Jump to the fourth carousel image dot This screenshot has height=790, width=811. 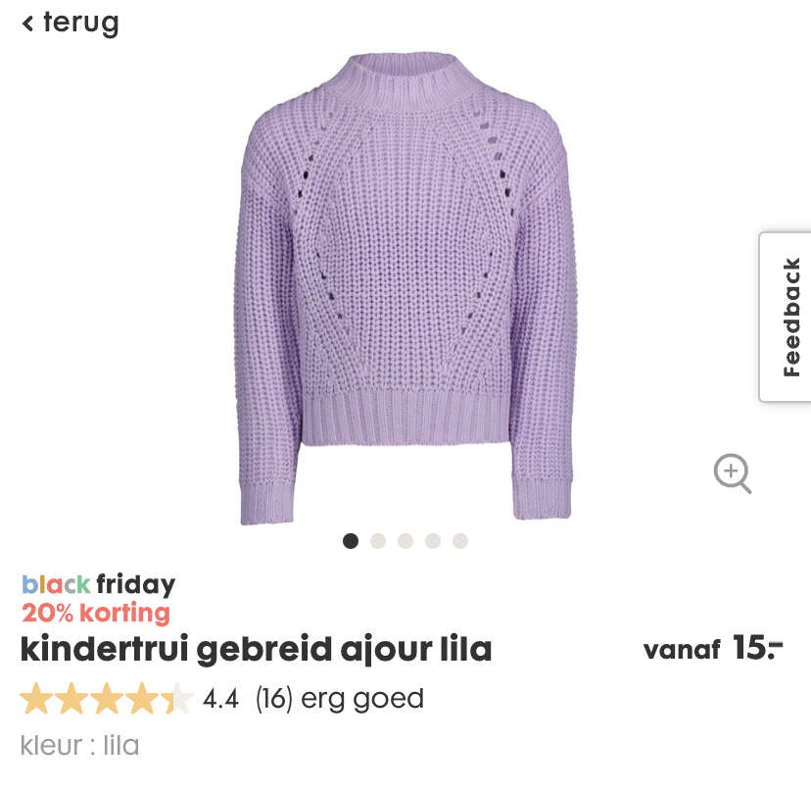tap(433, 541)
